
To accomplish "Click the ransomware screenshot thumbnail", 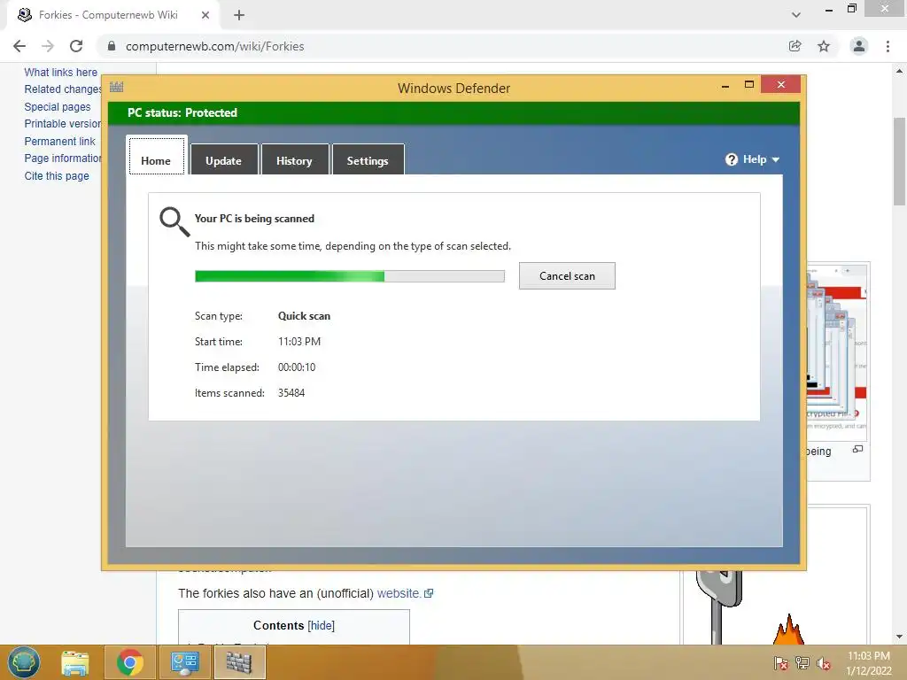I will point(836,352).
